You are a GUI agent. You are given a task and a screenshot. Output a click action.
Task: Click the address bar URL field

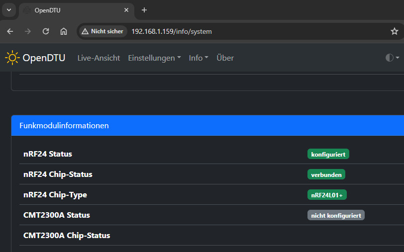pyautogui.click(x=258, y=31)
